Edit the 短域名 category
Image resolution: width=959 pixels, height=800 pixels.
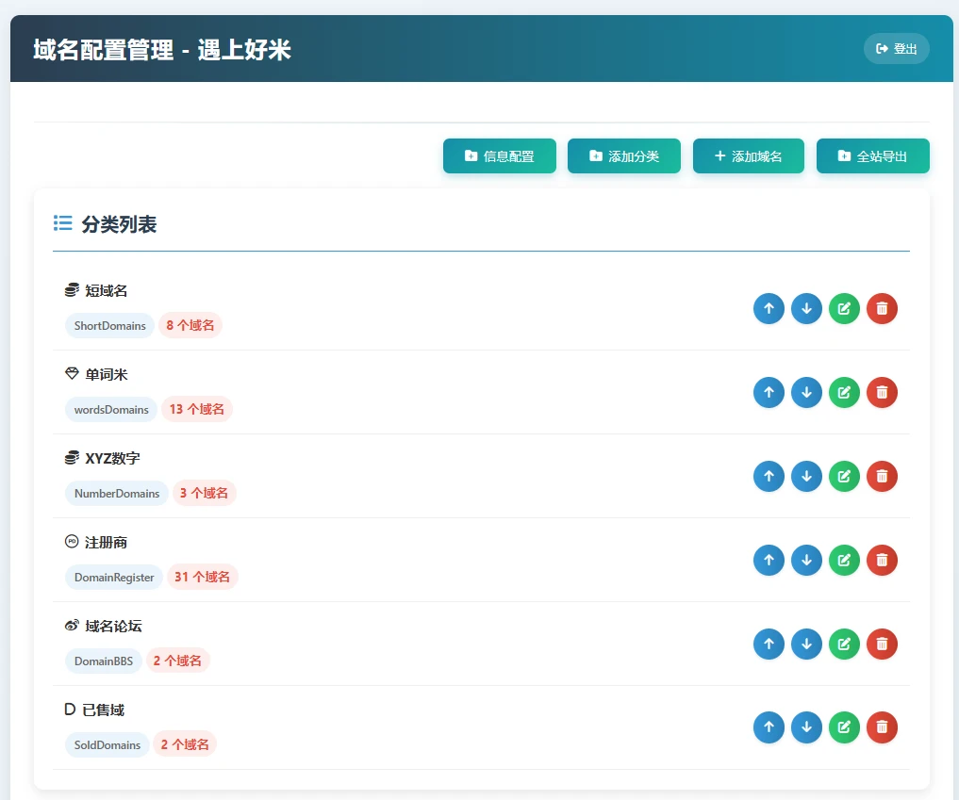(x=844, y=308)
